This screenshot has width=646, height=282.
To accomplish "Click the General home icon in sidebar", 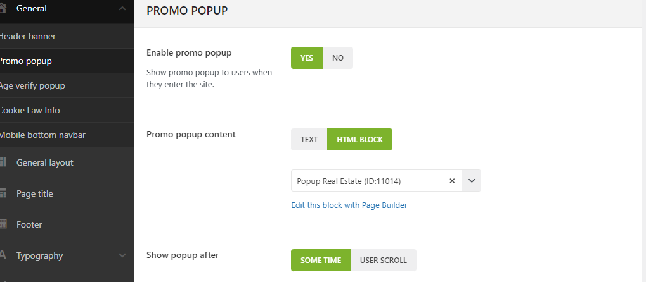I will coord(3,8).
